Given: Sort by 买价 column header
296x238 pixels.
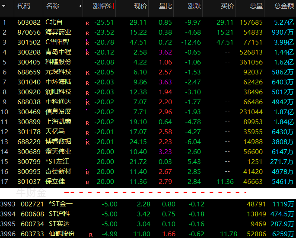Looking at the screenshot, I should tap(227, 6).
